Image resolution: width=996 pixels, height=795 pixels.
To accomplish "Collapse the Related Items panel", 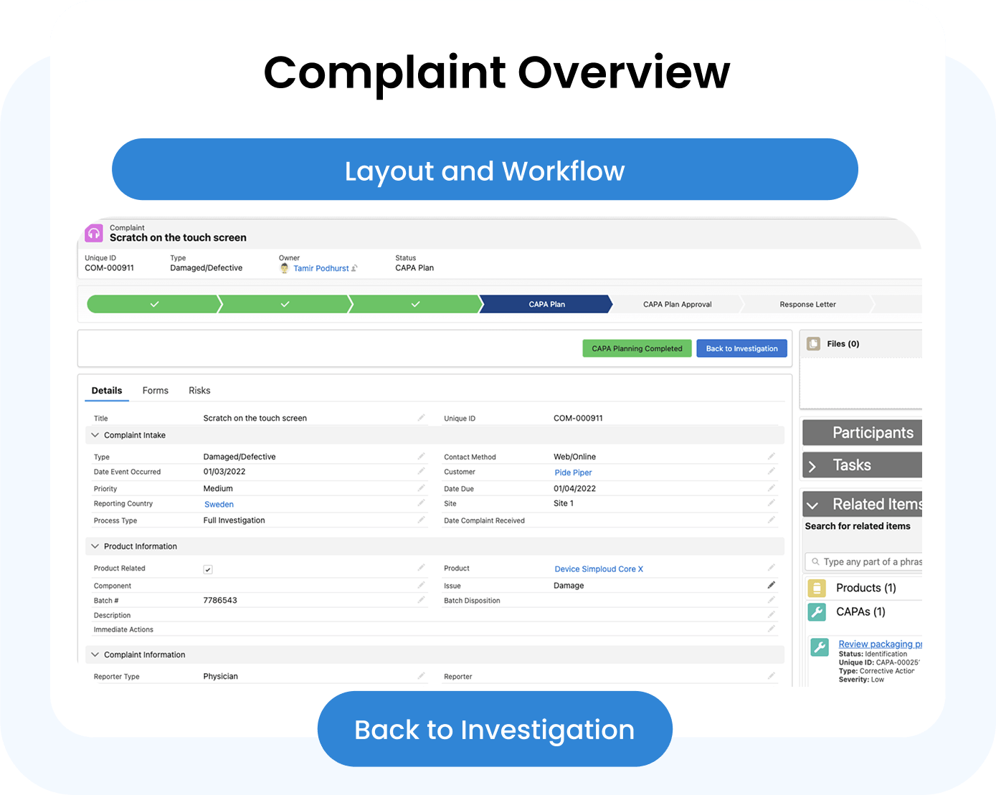I will tap(812, 505).
